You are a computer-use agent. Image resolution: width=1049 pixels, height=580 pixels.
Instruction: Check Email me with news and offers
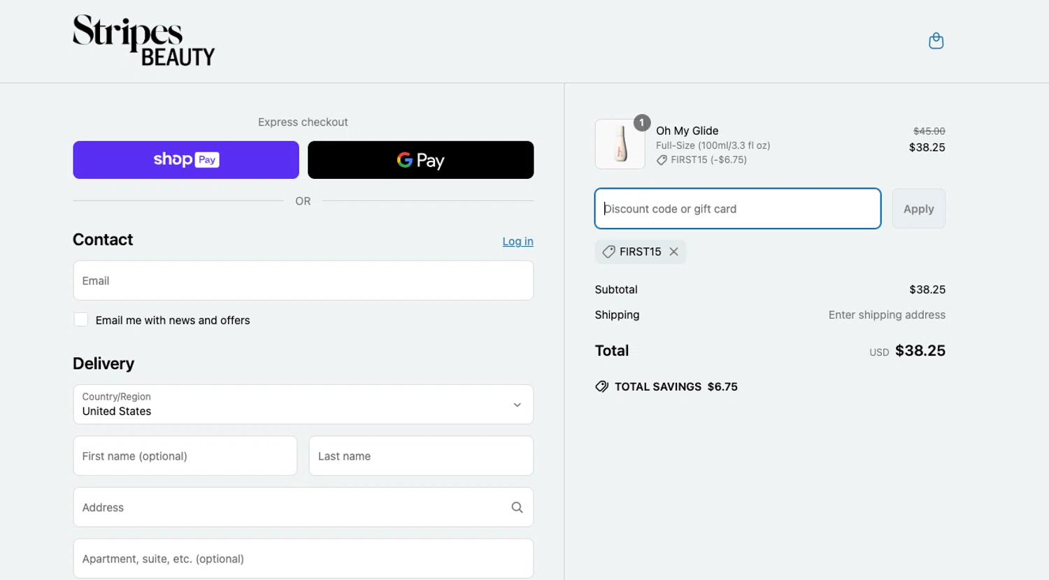point(81,319)
